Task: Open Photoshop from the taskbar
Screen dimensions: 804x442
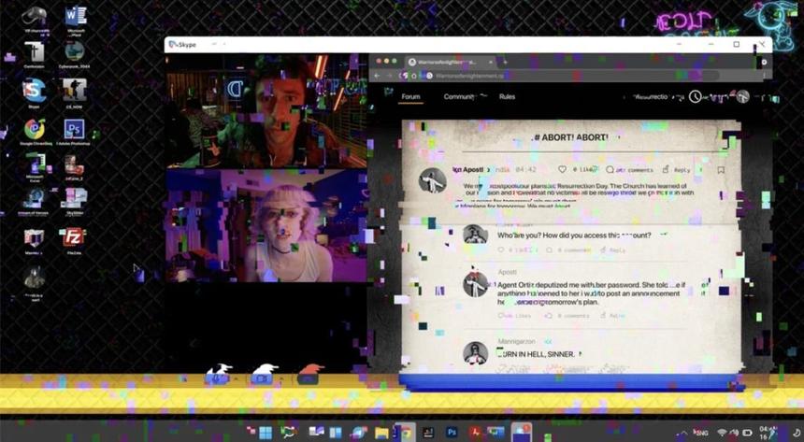Action: [x=452, y=433]
